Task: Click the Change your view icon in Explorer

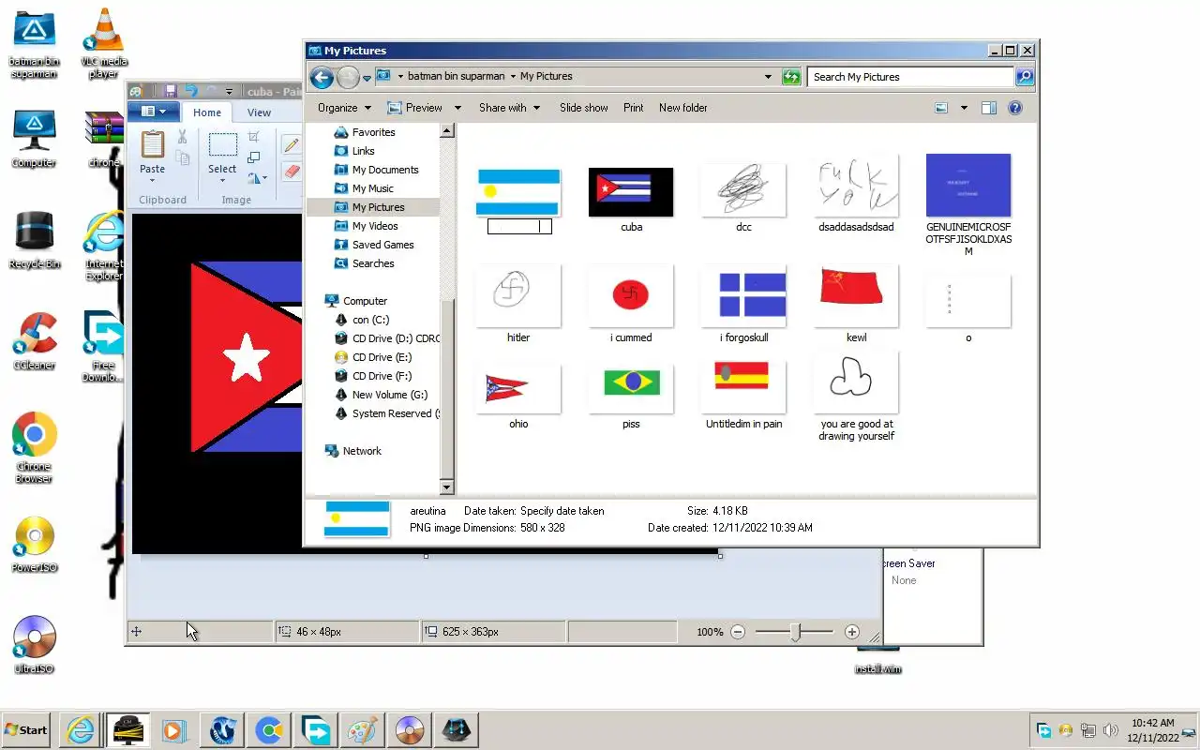Action: tap(941, 108)
